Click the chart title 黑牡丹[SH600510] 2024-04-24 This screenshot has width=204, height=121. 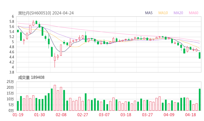(46, 13)
